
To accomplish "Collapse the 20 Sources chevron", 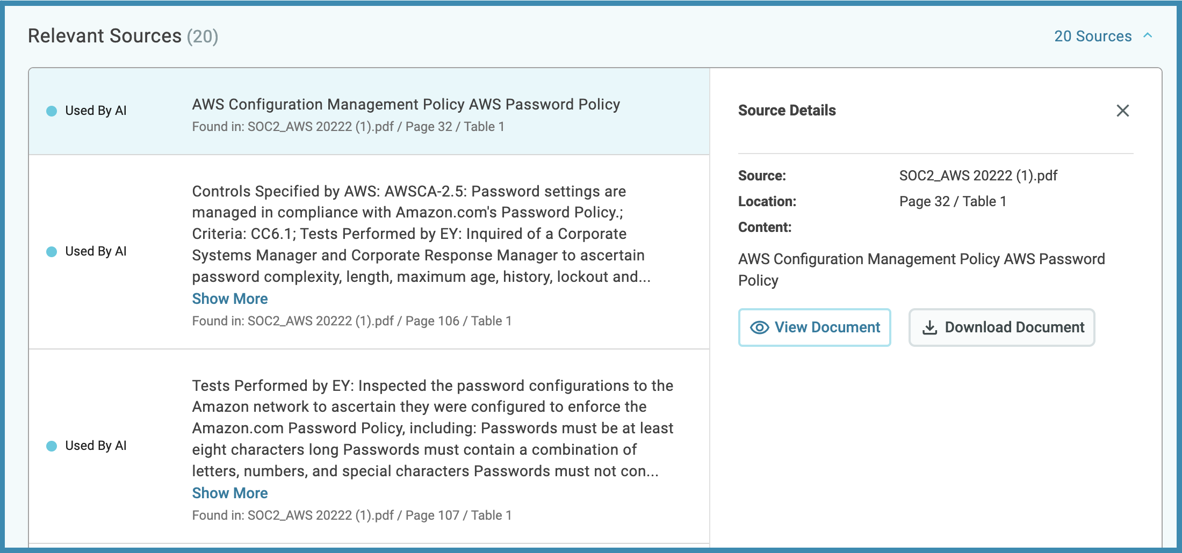I will (x=1148, y=35).
